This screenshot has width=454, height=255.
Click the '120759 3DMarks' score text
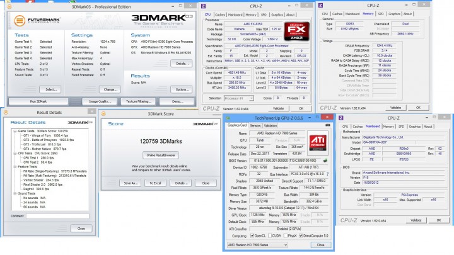pyautogui.click(x=161, y=142)
